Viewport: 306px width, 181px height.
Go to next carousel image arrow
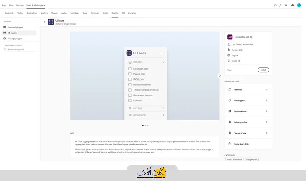click(x=219, y=75)
